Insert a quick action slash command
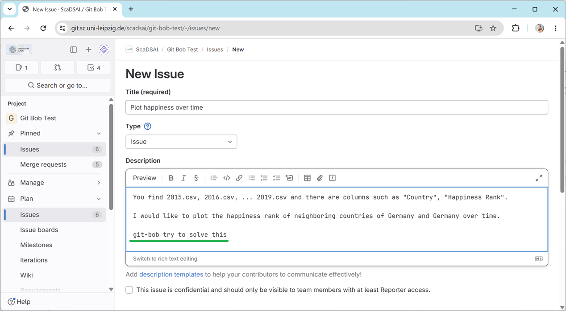 332,178
